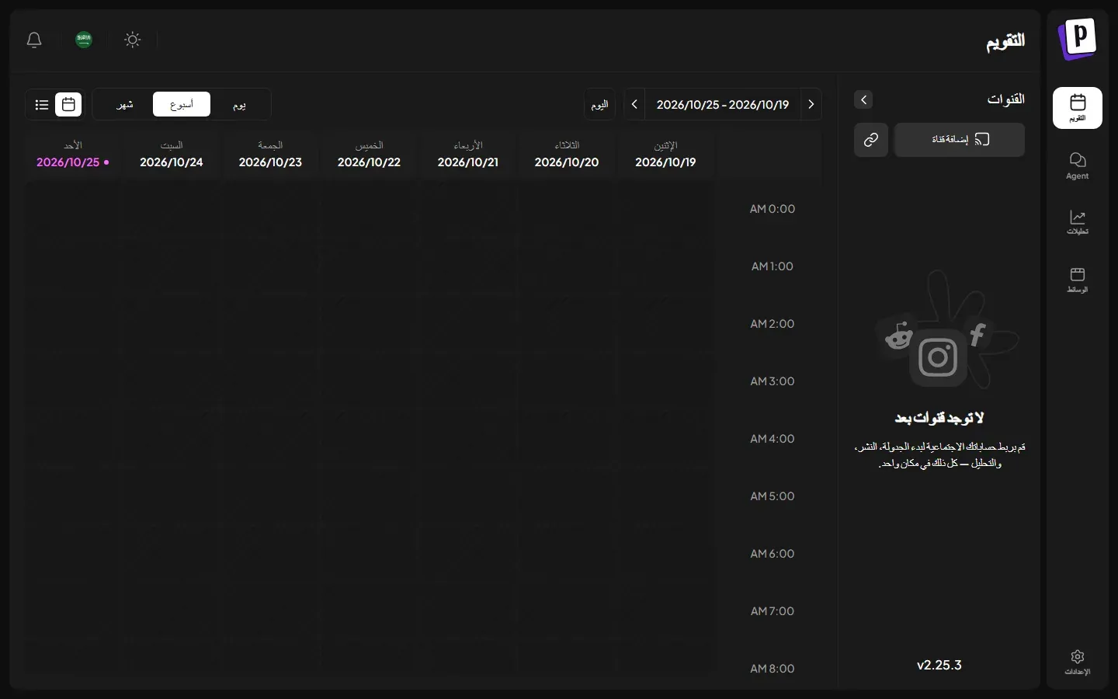This screenshot has width=1118, height=699.
Task: Click the purple P app logo
Action: click(x=1078, y=38)
